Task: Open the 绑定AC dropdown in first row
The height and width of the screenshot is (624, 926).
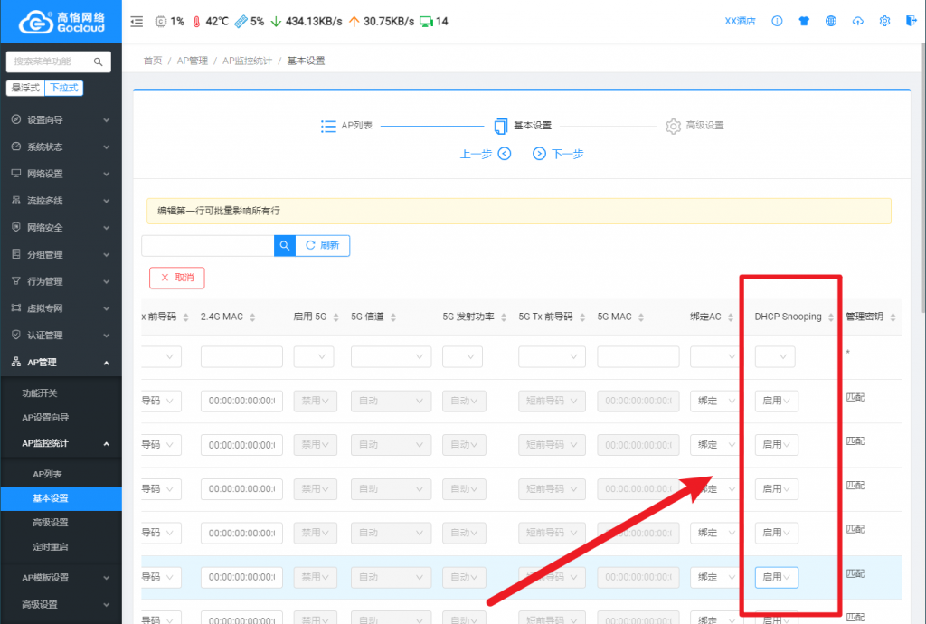Action: (x=714, y=357)
